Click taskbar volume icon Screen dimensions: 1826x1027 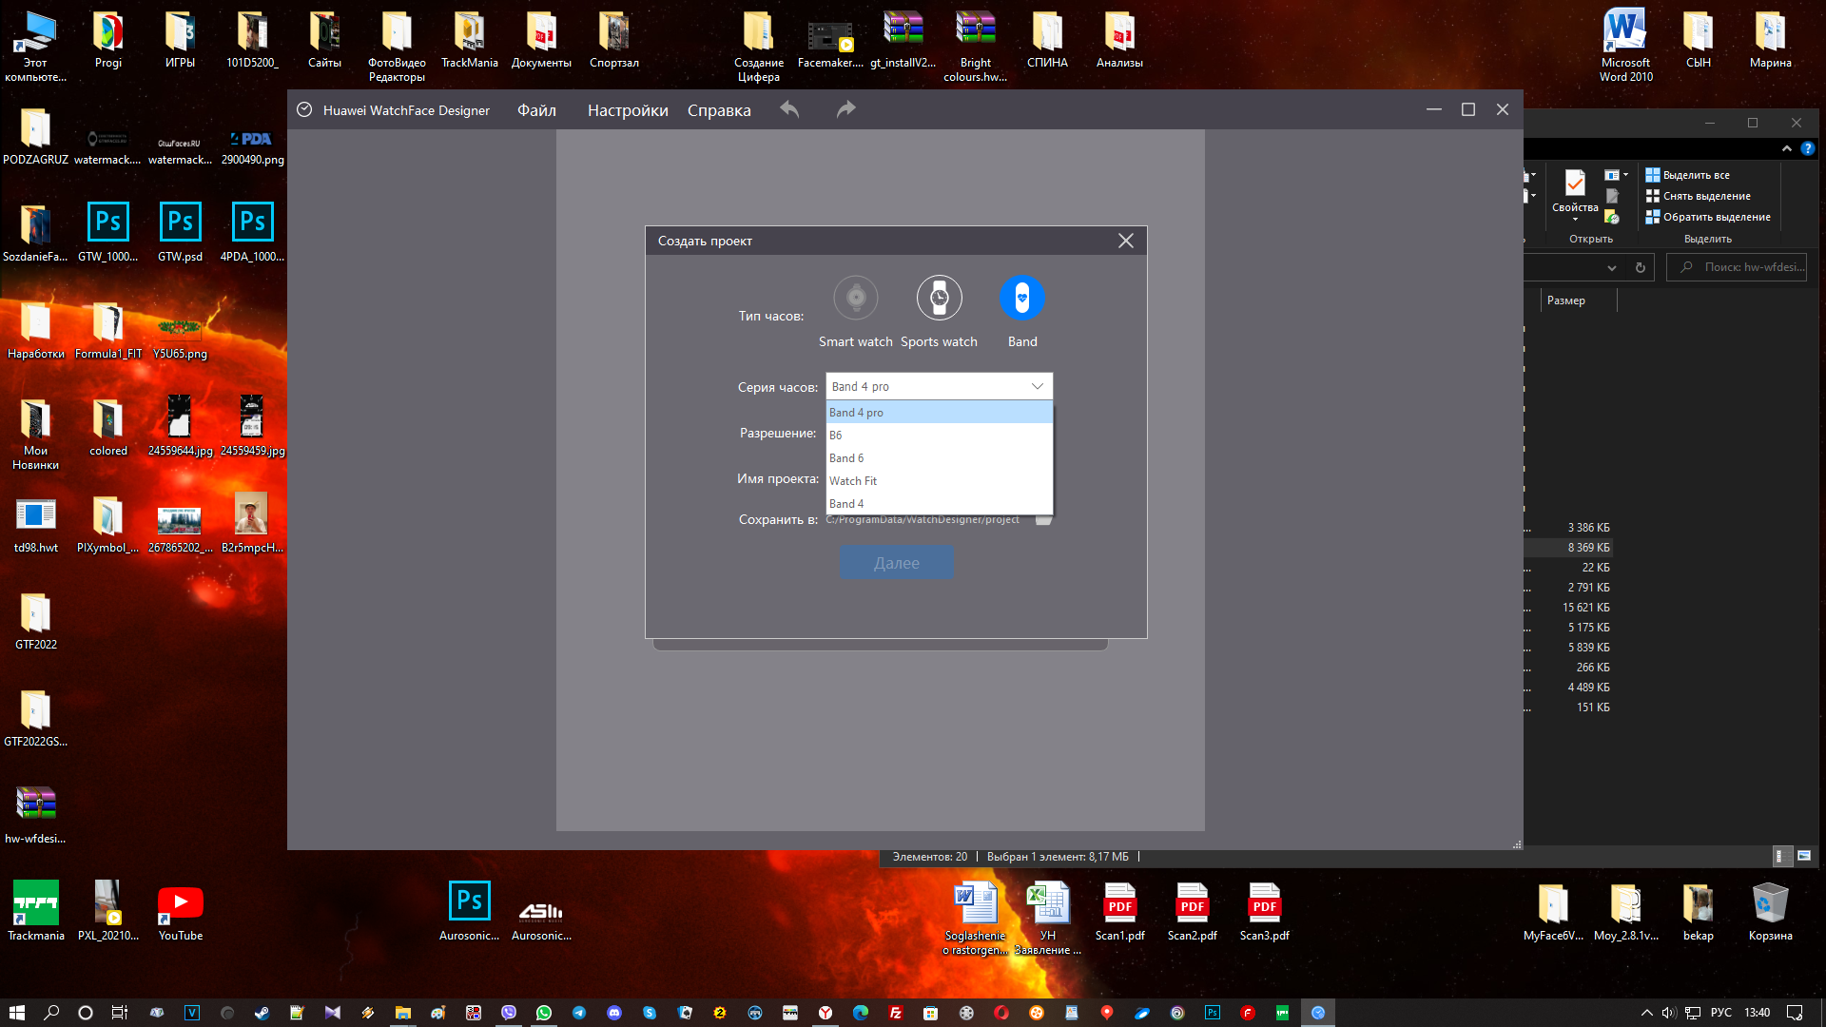1668,1013
